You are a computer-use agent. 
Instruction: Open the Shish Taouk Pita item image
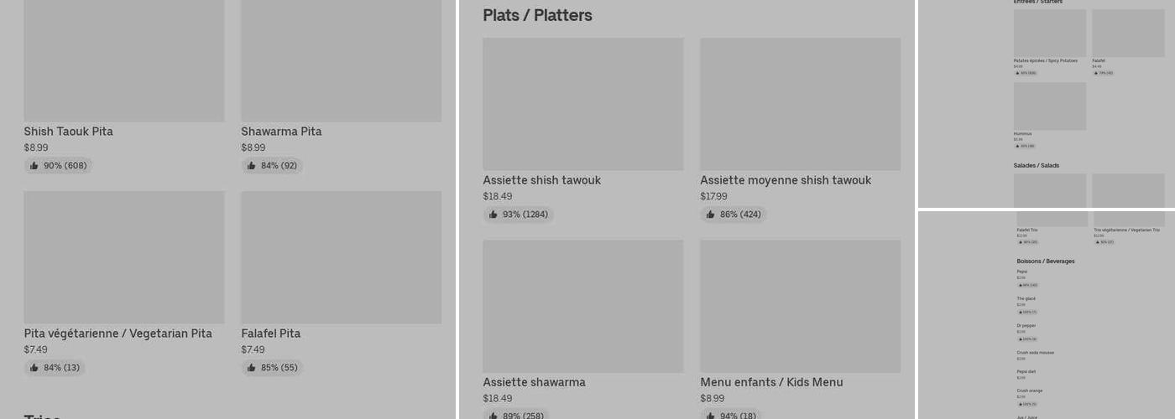[x=124, y=59]
